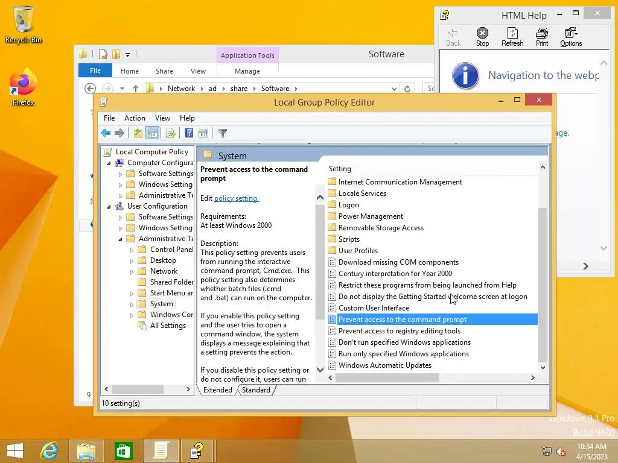Click the Export List toolbar icon
Viewport: 618px width, 463px height.
pos(170,133)
